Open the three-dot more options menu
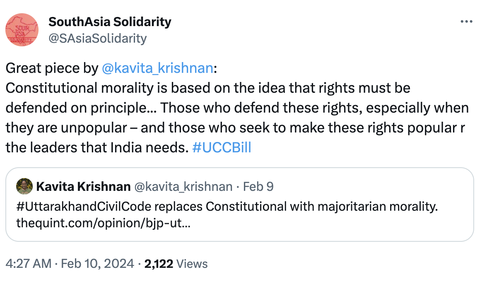 click(x=466, y=22)
